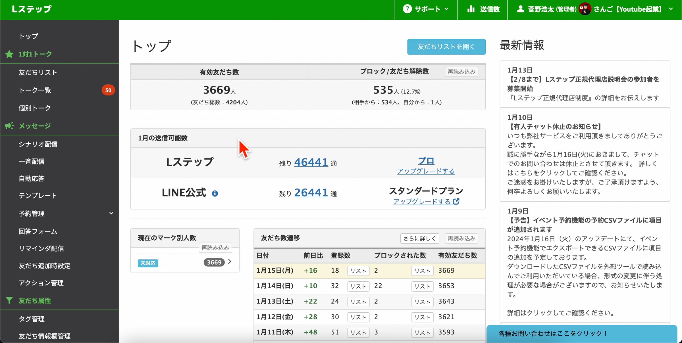Open 友だち情報欄管理 in the sidebar
The height and width of the screenshot is (343, 682).
[45, 336]
